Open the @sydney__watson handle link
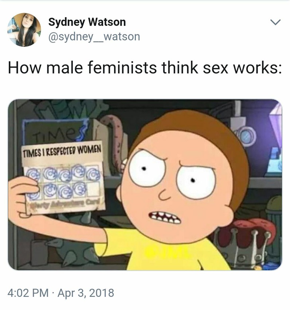The height and width of the screenshot is (310, 290). click(94, 37)
